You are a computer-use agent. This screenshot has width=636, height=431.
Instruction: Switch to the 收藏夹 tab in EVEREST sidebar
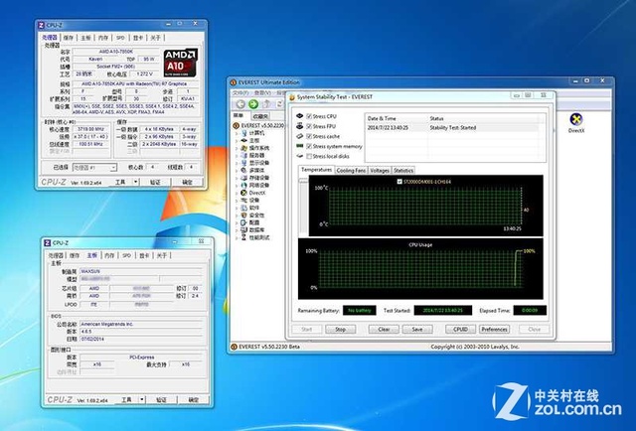pos(260,116)
